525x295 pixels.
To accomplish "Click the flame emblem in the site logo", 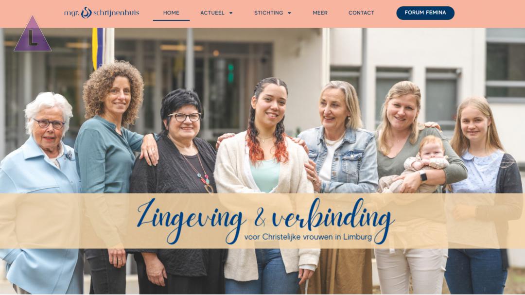I will 86,13.
